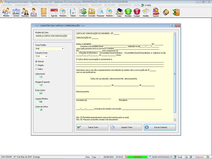Click the green Receber dollar icon
This screenshot has height=159, width=212.
click(128, 12)
